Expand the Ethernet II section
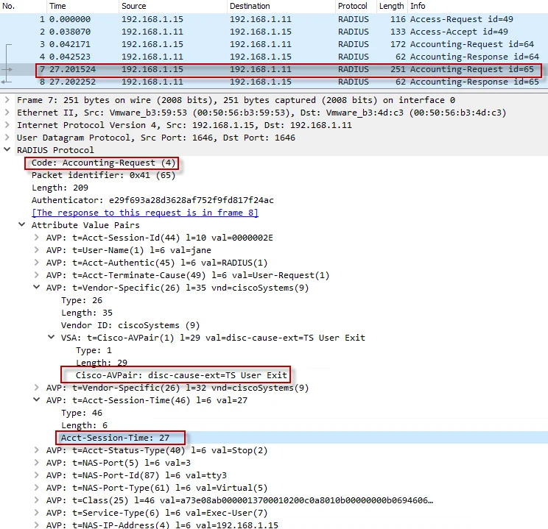Viewport: 548px width, 529px height. pyautogui.click(x=7, y=113)
